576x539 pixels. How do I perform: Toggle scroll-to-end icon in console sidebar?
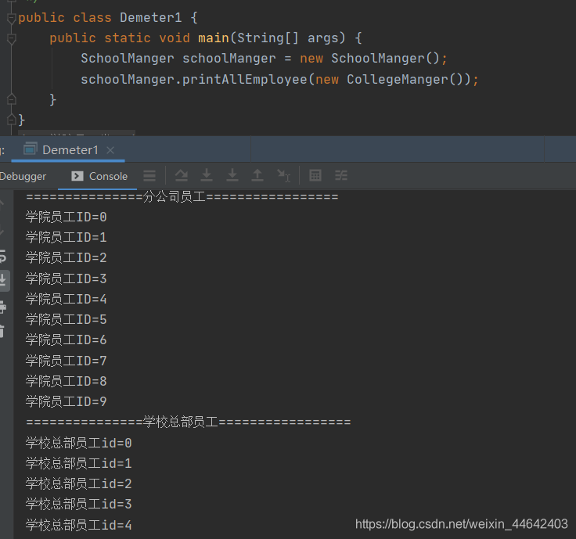(4, 281)
